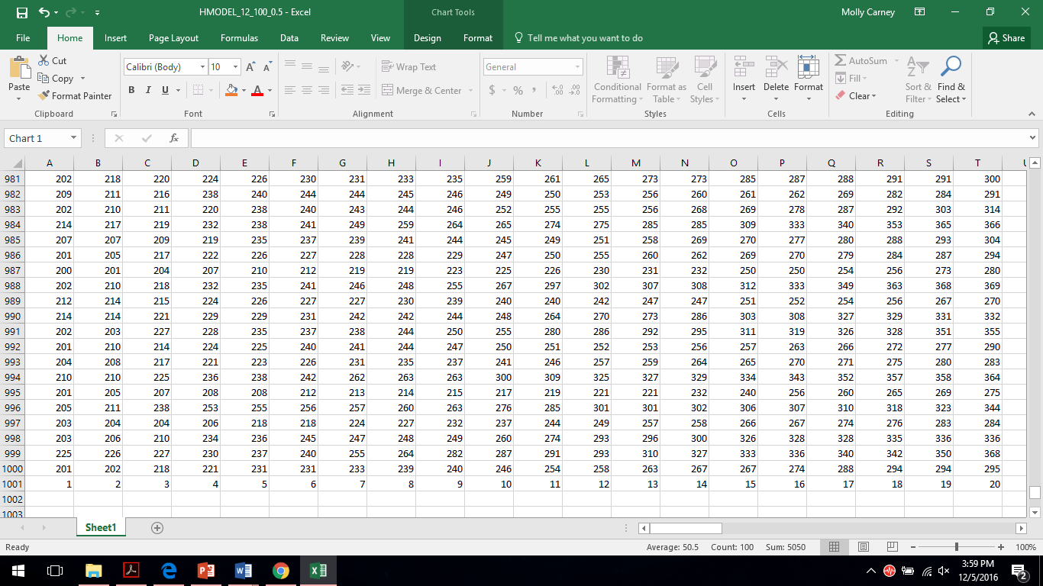Open Chart Tools Design tab

pyautogui.click(x=428, y=38)
